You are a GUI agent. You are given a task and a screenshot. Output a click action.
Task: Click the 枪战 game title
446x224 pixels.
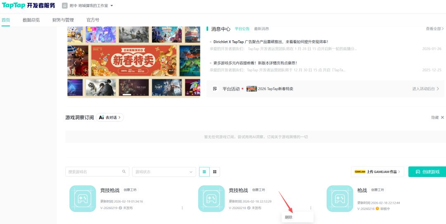[362, 190]
